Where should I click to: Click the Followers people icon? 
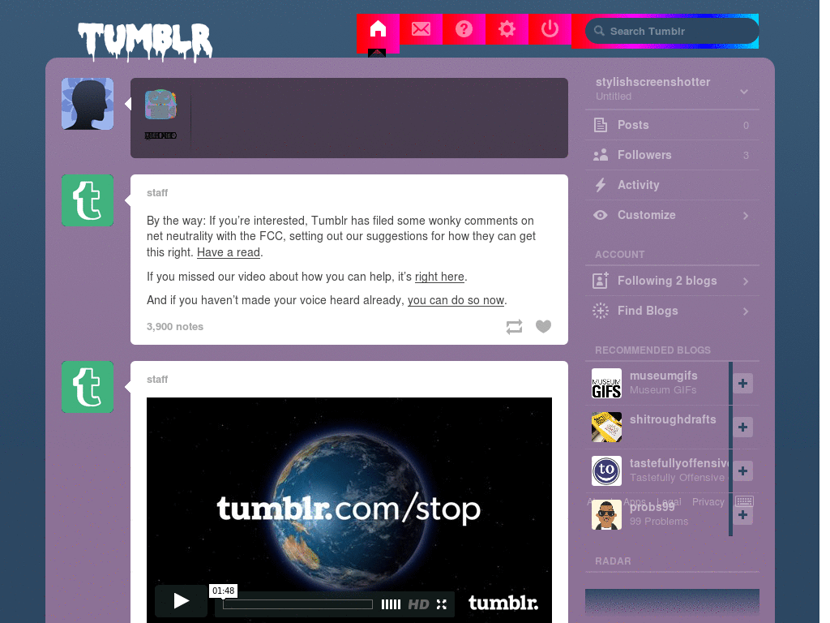point(601,155)
